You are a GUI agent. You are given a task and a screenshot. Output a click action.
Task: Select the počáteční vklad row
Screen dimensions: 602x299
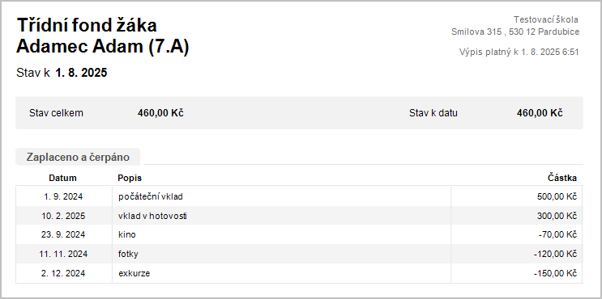pyautogui.click(x=300, y=197)
